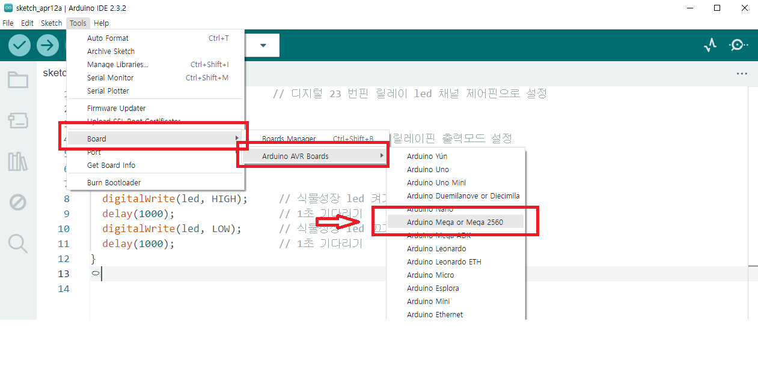Viewport: 758px width, 388px height.
Task: Click code line 8 digitalWrite(led, HIGH)
Action: pyautogui.click(x=175, y=198)
